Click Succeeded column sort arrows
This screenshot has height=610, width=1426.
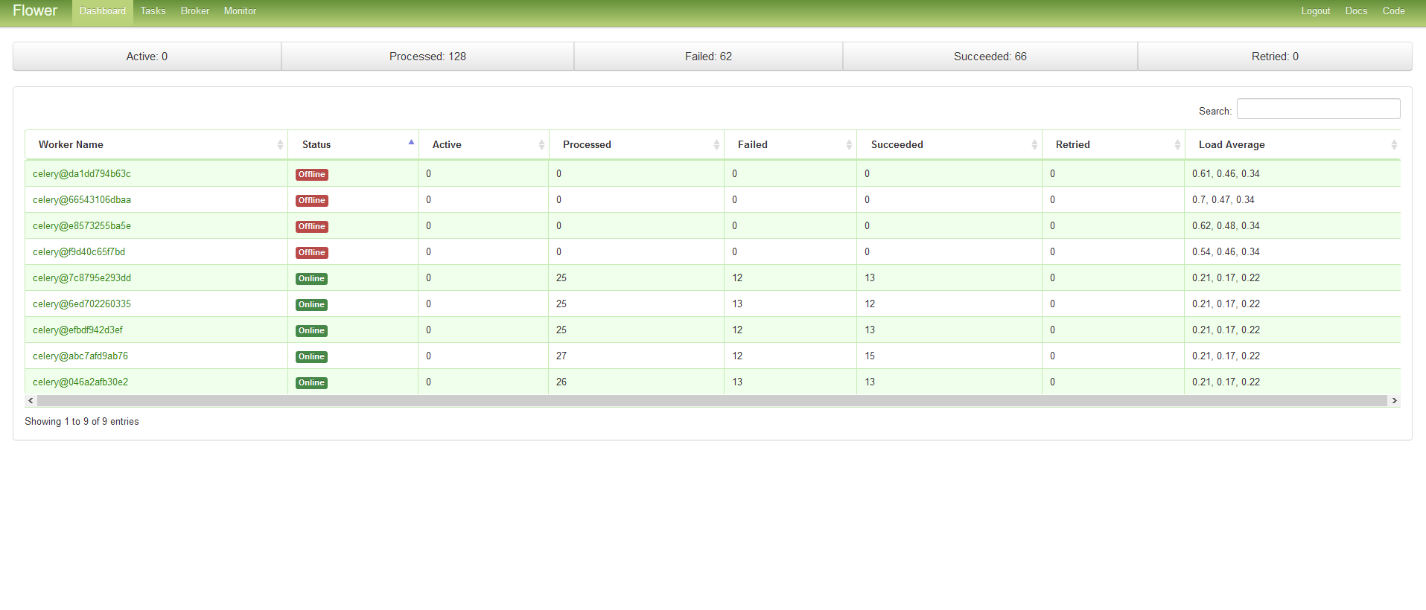[1034, 145]
